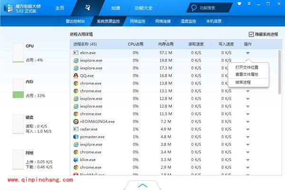Click the QQ.exe penguin icon
Screen dimensions: 285x190
point(76,76)
